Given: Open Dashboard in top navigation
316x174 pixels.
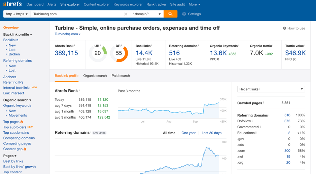Looking at the screenshot, I should click(35, 4).
